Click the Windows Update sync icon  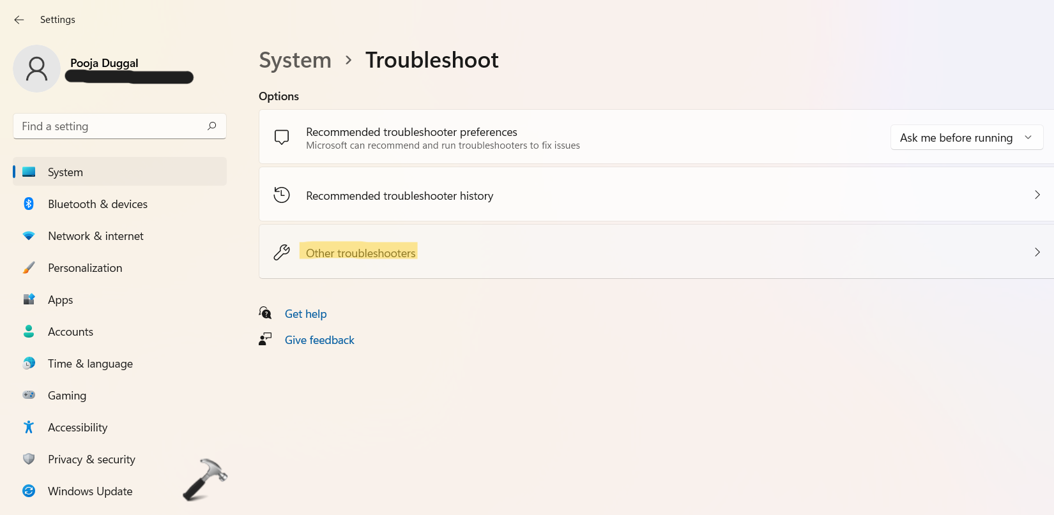[x=29, y=491]
